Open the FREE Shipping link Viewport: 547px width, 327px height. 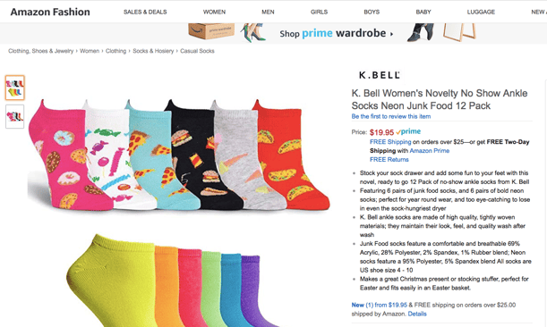pyautogui.click(x=390, y=142)
